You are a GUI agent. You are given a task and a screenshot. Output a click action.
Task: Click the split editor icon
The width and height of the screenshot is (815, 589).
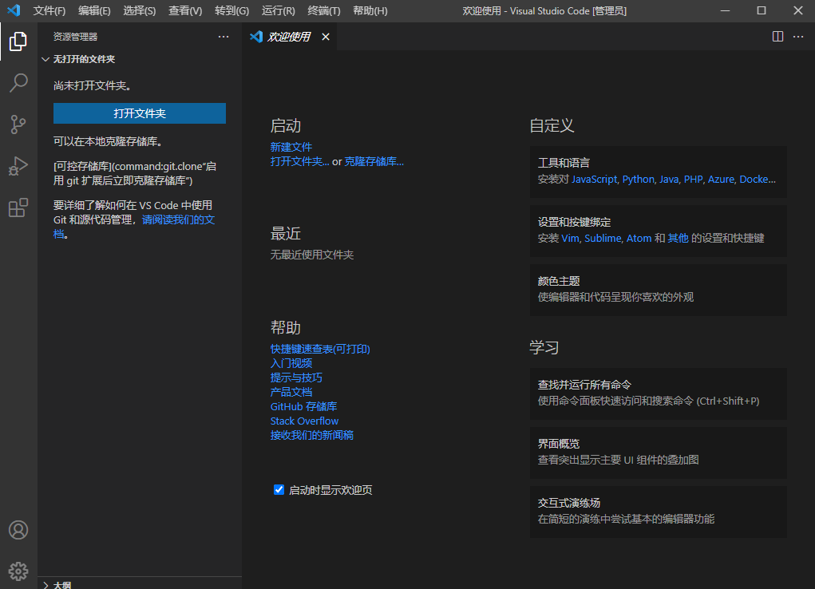tap(777, 37)
